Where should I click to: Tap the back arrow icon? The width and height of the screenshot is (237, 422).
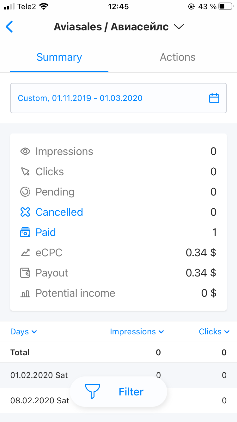[x=9, y=27]
